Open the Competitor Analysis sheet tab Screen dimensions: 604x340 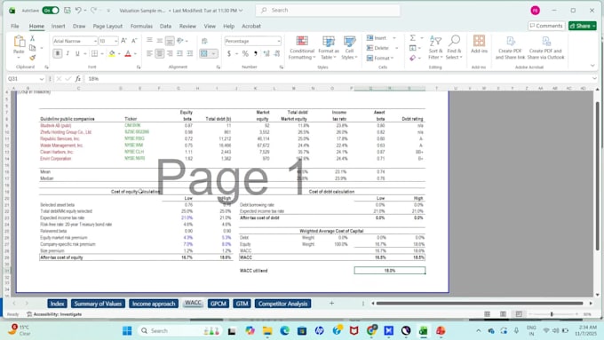[283, 304]
